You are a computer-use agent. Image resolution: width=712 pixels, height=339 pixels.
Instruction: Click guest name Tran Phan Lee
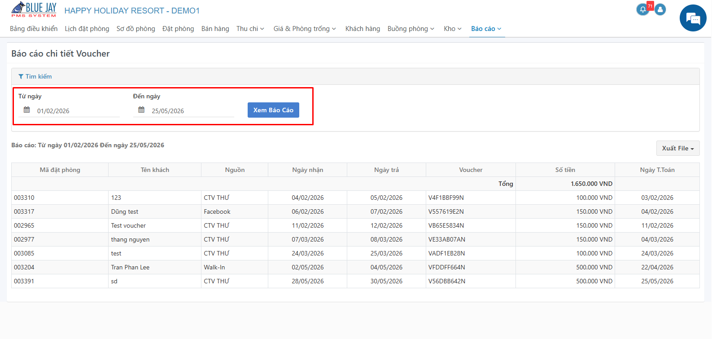131,267
